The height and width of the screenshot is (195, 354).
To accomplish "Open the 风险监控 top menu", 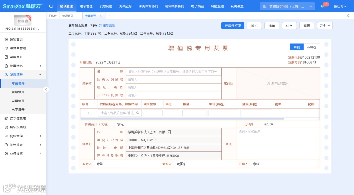I will 217,6.
